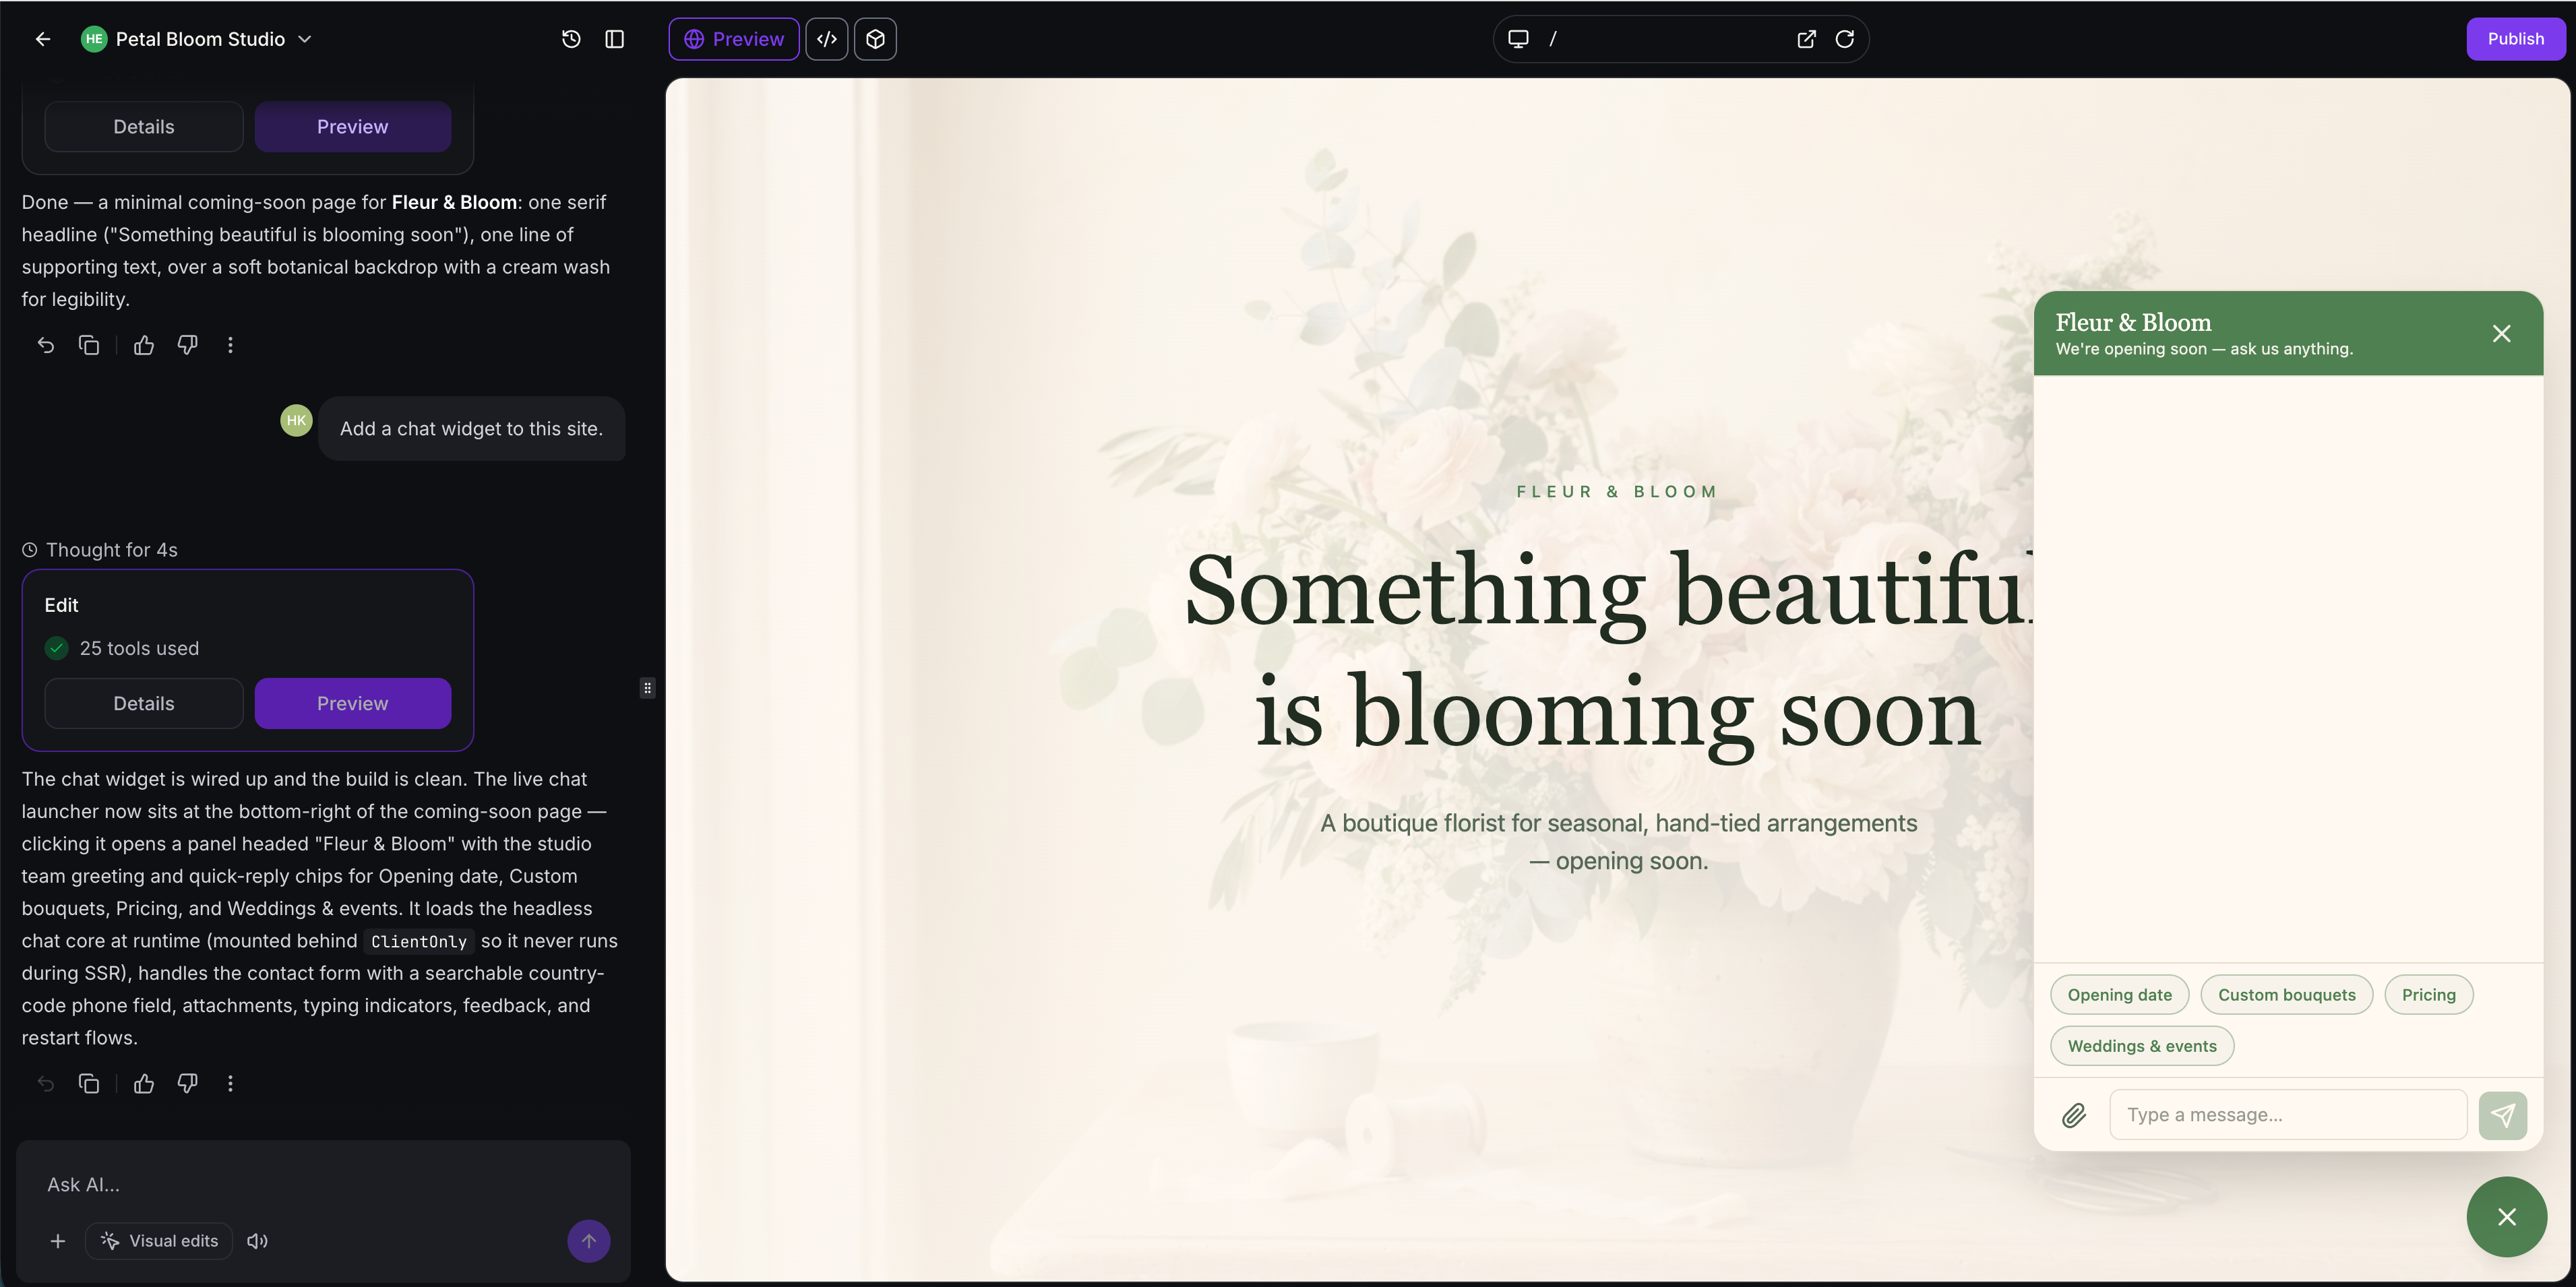
Task: Thumbs up the first AI response
Action: [x=144, y=345]
